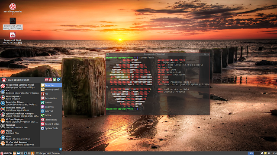
Task: Click Files launcher on the bottom panel
Action: [x=18, y=153]
